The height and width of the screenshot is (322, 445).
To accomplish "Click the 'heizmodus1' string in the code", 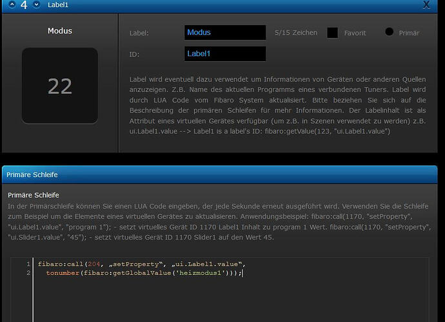I will click(199, 273).
